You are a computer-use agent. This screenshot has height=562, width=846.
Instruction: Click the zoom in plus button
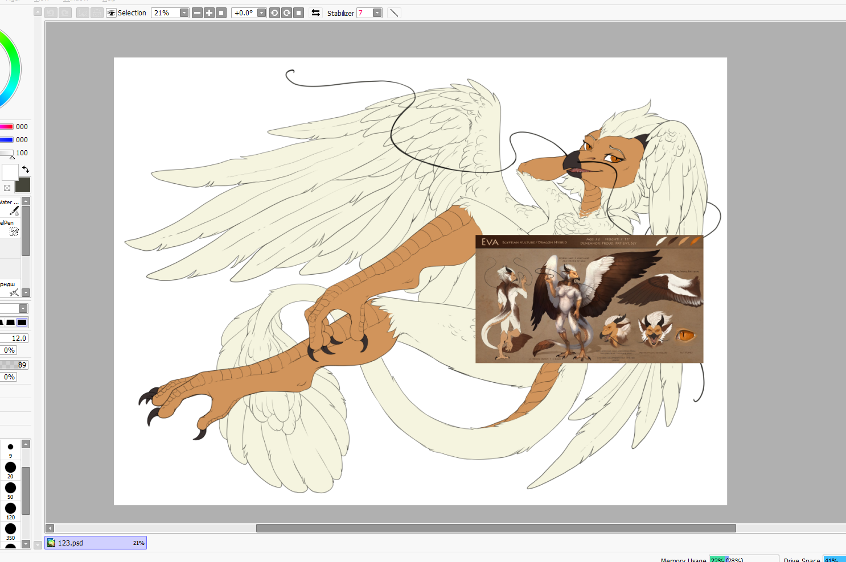click(x=209, y=13)
